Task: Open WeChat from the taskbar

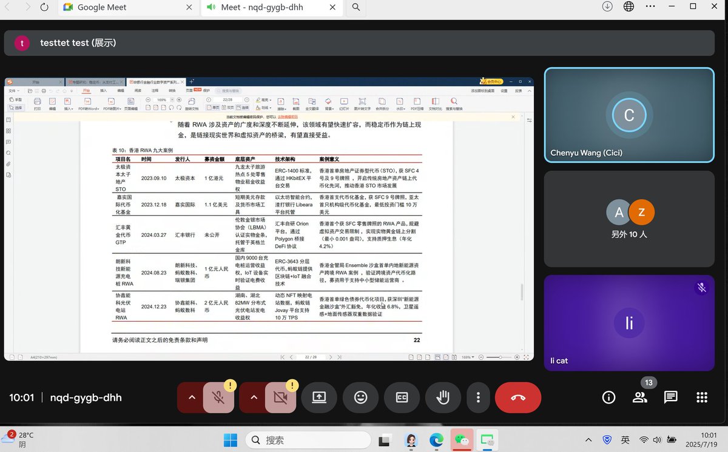Action: tap(462, 440)
